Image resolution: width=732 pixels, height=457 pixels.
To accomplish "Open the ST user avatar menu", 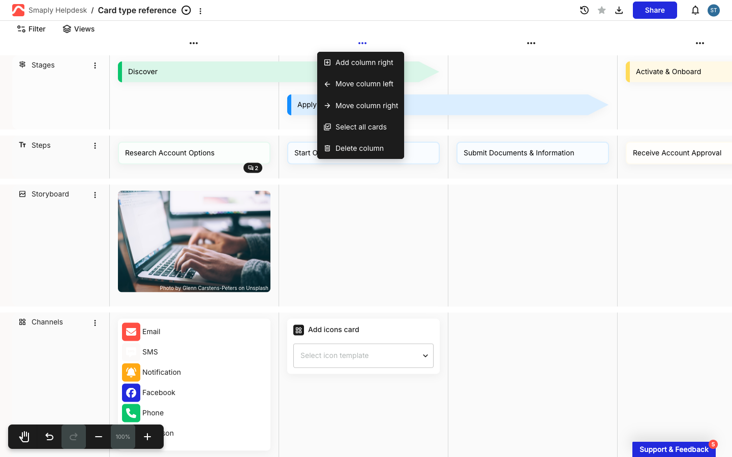I will pos(714,10).
